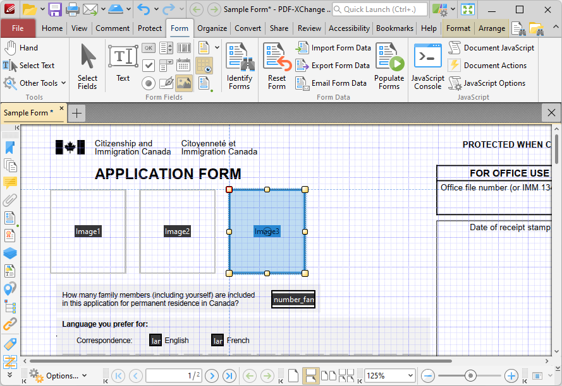
Task: Collapse the ribbon with the chevron
Action: point(555,27)
